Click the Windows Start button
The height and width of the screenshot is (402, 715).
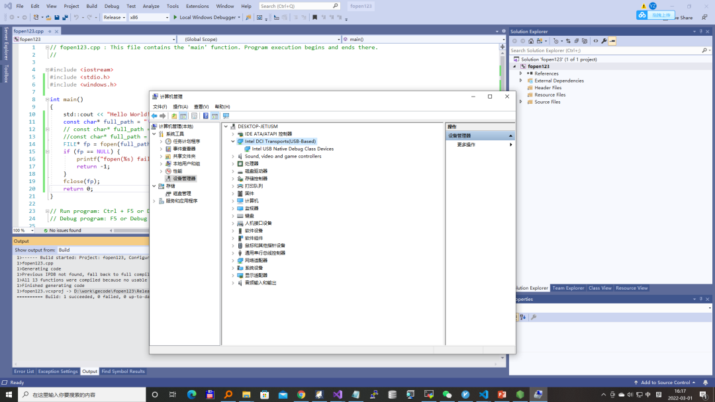(x=9, y=394)
